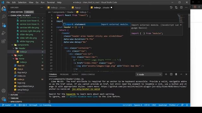Open Explorer More Actions ellipsis
Viewport: 202px width, 113px height.
pyautogui.click(x=42, y=8)
